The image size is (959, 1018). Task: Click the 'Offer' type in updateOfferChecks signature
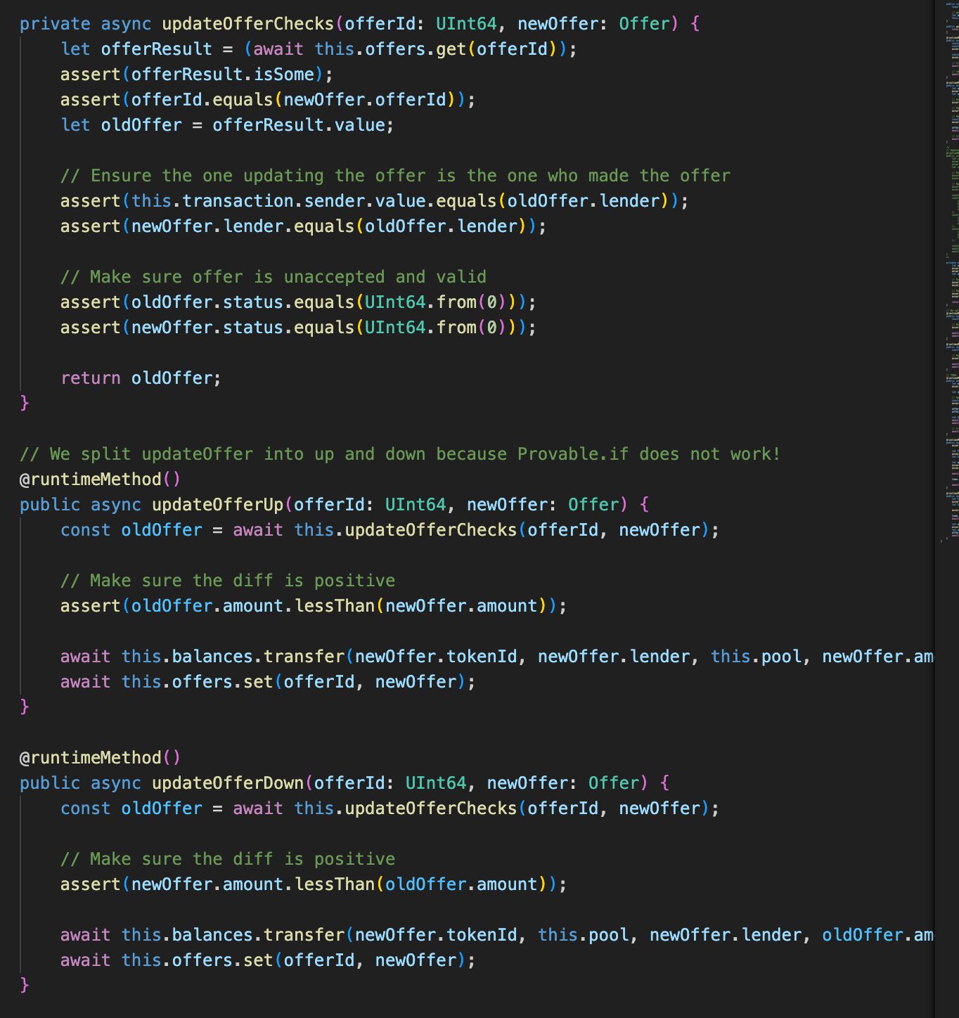click(x=645, y=24)
